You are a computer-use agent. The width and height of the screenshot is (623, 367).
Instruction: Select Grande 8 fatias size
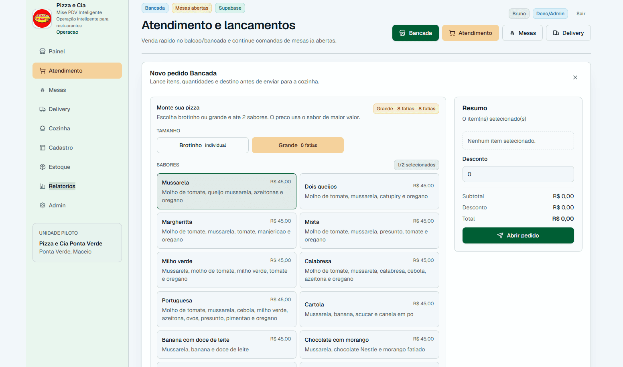(x=298, y=145)
